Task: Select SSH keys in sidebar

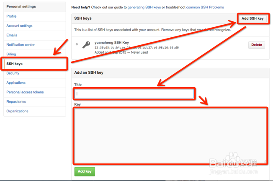Action: [15, 64]
